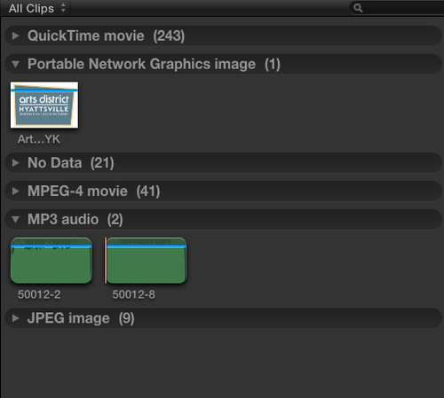Click the No Data (21) header text
444x398 pixels.
click(71, 163)
